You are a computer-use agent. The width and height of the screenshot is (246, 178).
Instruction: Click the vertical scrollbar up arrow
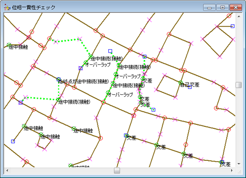[x=239, y=16]
